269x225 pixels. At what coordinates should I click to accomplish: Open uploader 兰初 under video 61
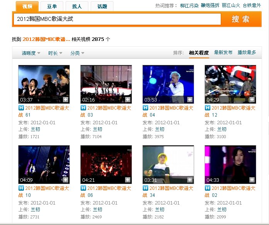[x=36, y=129]
